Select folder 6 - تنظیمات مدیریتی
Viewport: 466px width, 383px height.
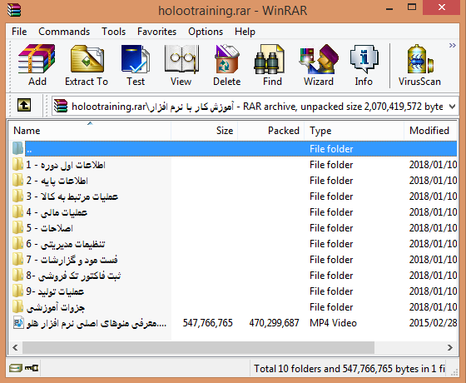tap(66, 244)
